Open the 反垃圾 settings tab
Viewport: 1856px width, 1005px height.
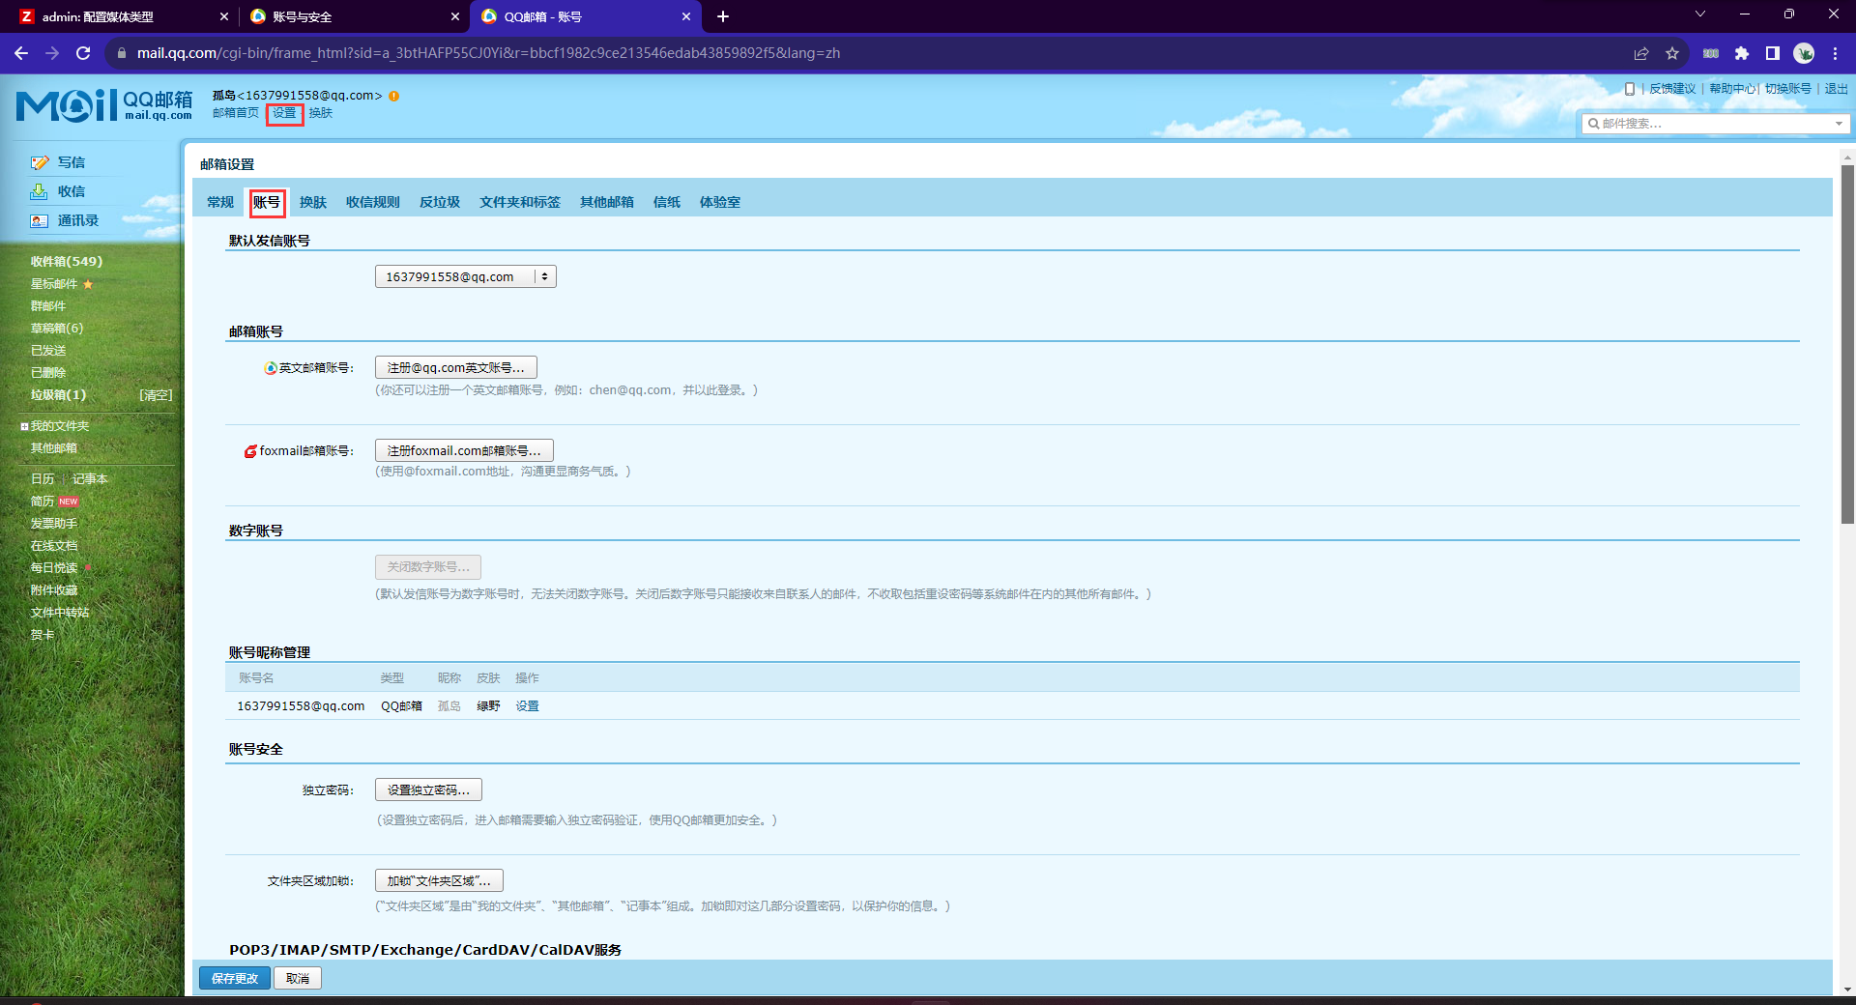coord(440,202)
